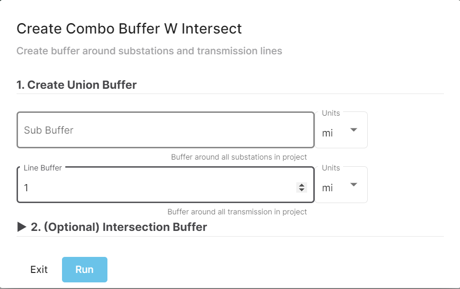Select the 'mi' unit shown under Sub Buffer

click(327, 133)
